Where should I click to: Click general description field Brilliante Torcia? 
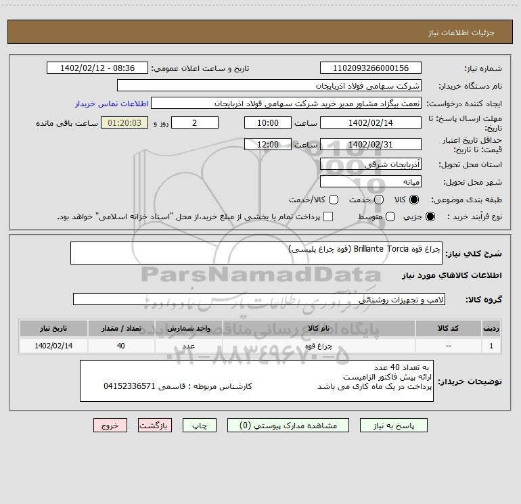coord(256,253)
